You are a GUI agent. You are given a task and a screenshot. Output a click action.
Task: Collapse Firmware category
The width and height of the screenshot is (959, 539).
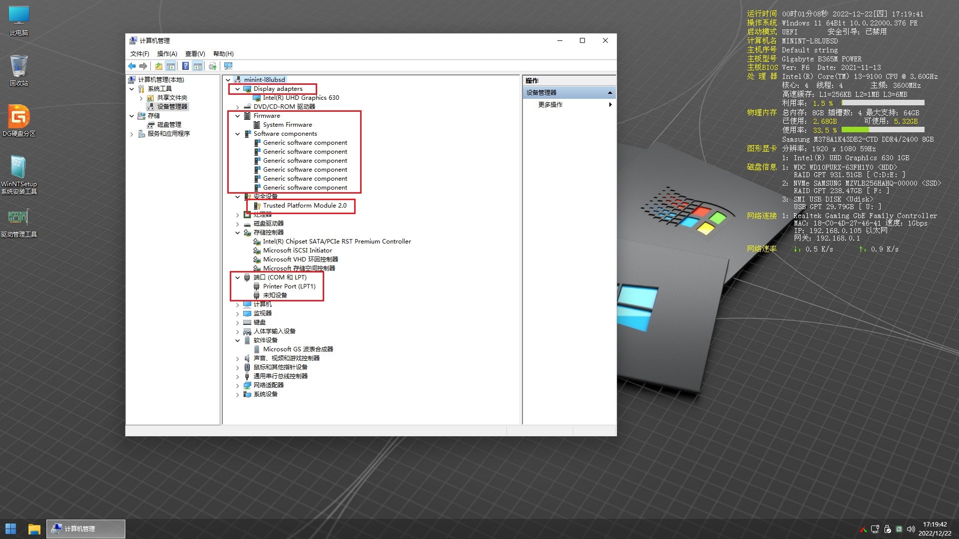[x=238, y=116]
